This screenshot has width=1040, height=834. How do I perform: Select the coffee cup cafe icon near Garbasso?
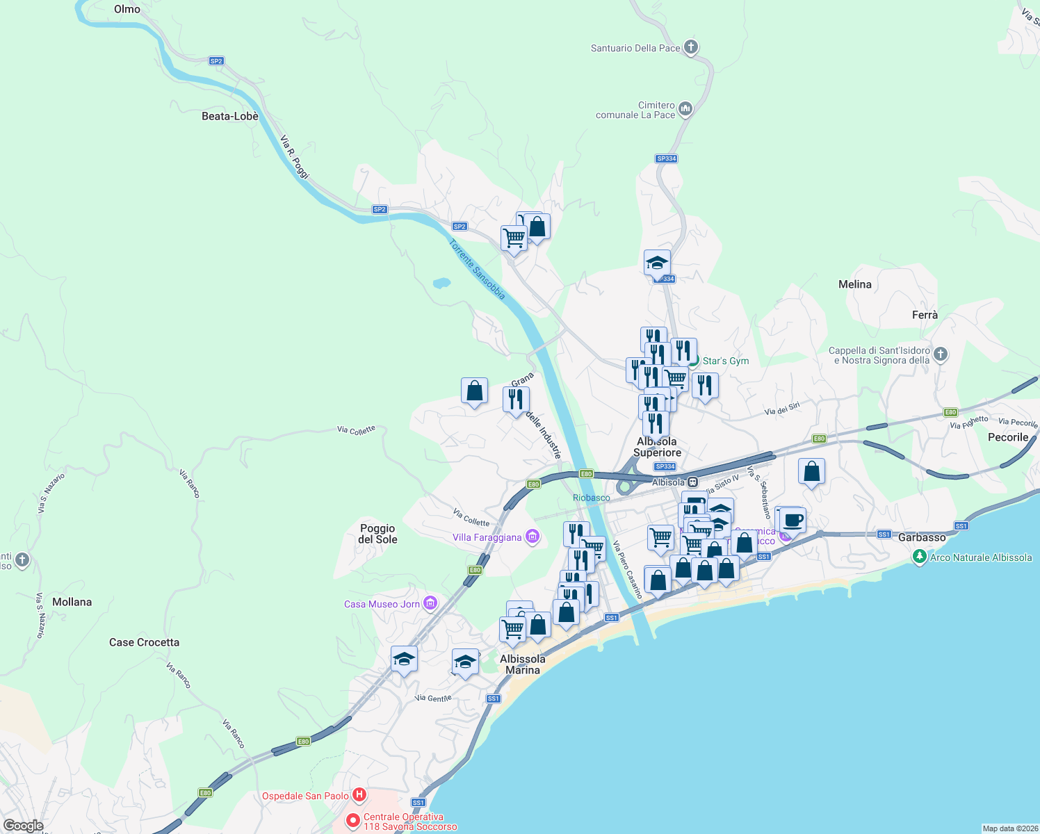pyautogui.click(x=792, y=519)
